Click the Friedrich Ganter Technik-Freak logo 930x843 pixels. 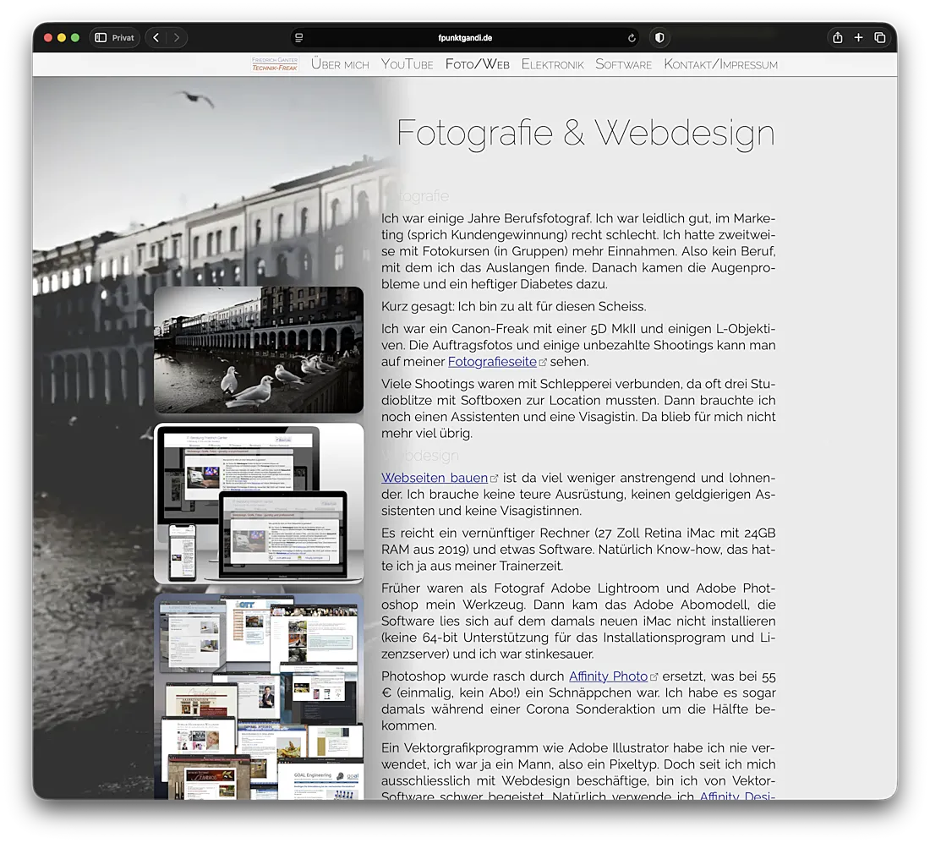pyautogui.click(x=275, y=64)
